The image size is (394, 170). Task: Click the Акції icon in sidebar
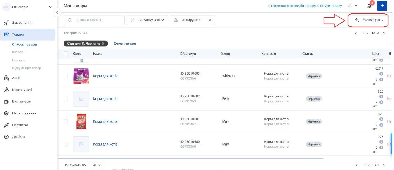click(6, 78)
